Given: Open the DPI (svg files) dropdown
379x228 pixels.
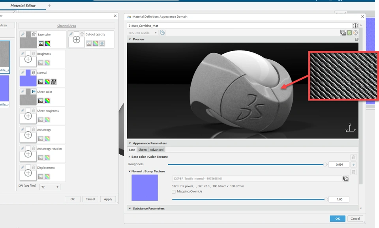Looking at the screenshot, I should 50,187.
